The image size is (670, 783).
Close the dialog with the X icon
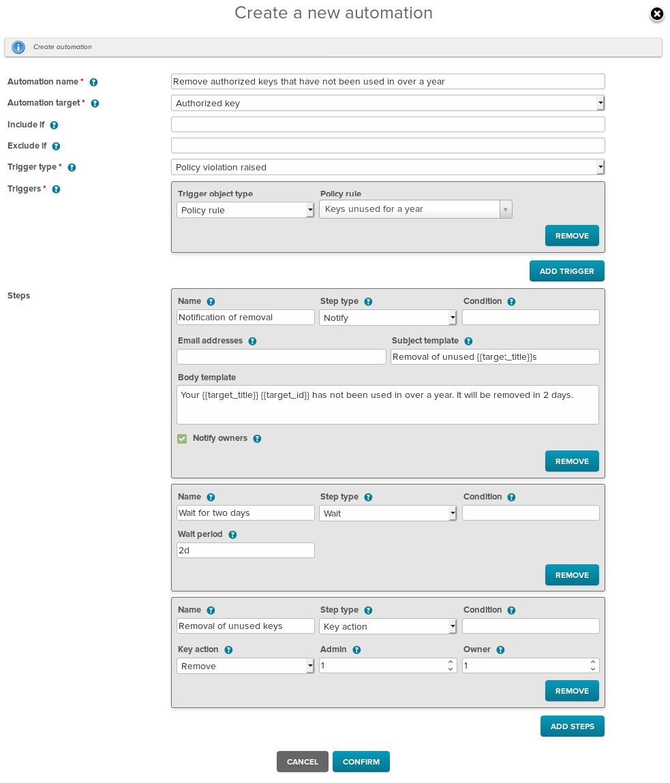(657, 14)
